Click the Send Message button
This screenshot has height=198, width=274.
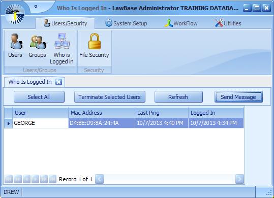[x=238, y=97]
